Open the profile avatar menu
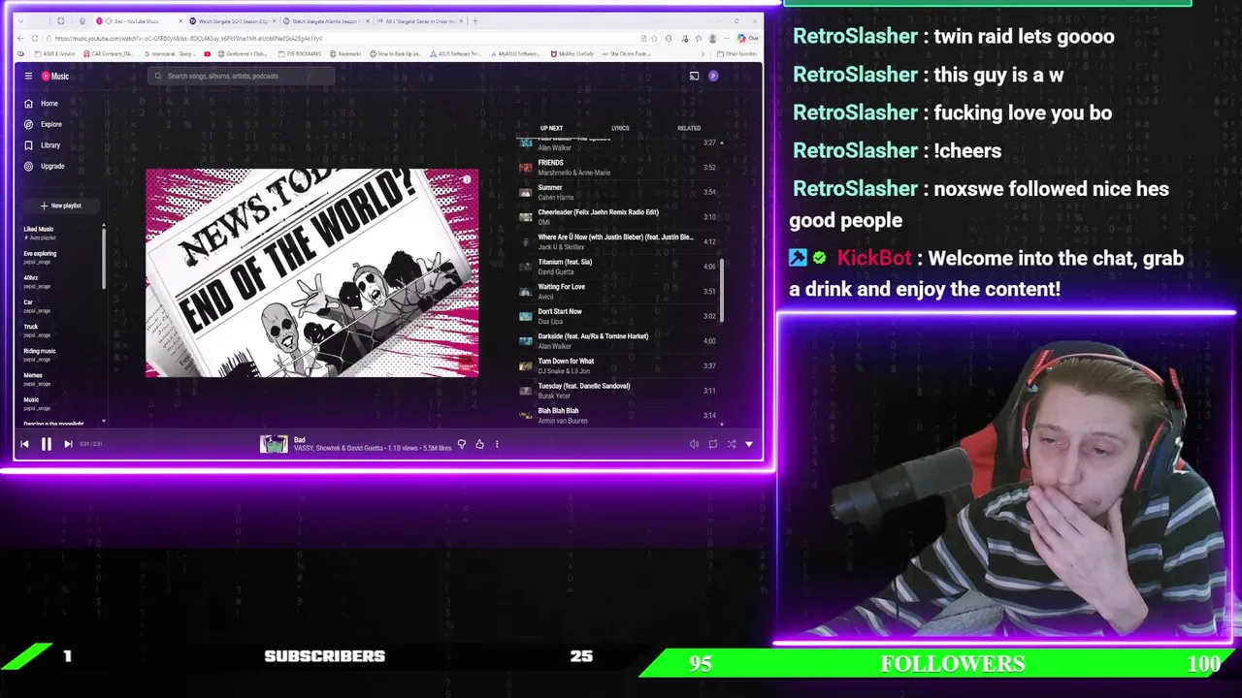 click(x=713, y=76)
